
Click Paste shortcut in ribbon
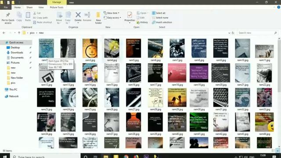[43, 22]
